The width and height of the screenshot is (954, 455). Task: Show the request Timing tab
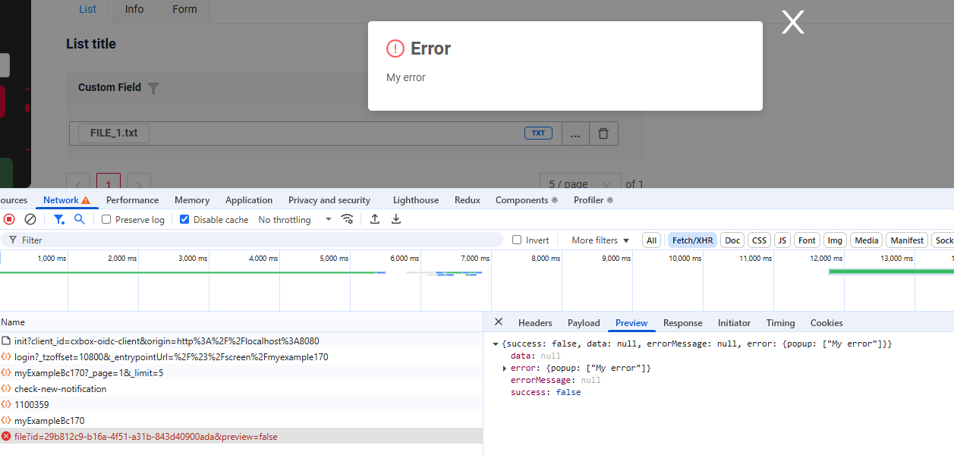click(780, 323)
